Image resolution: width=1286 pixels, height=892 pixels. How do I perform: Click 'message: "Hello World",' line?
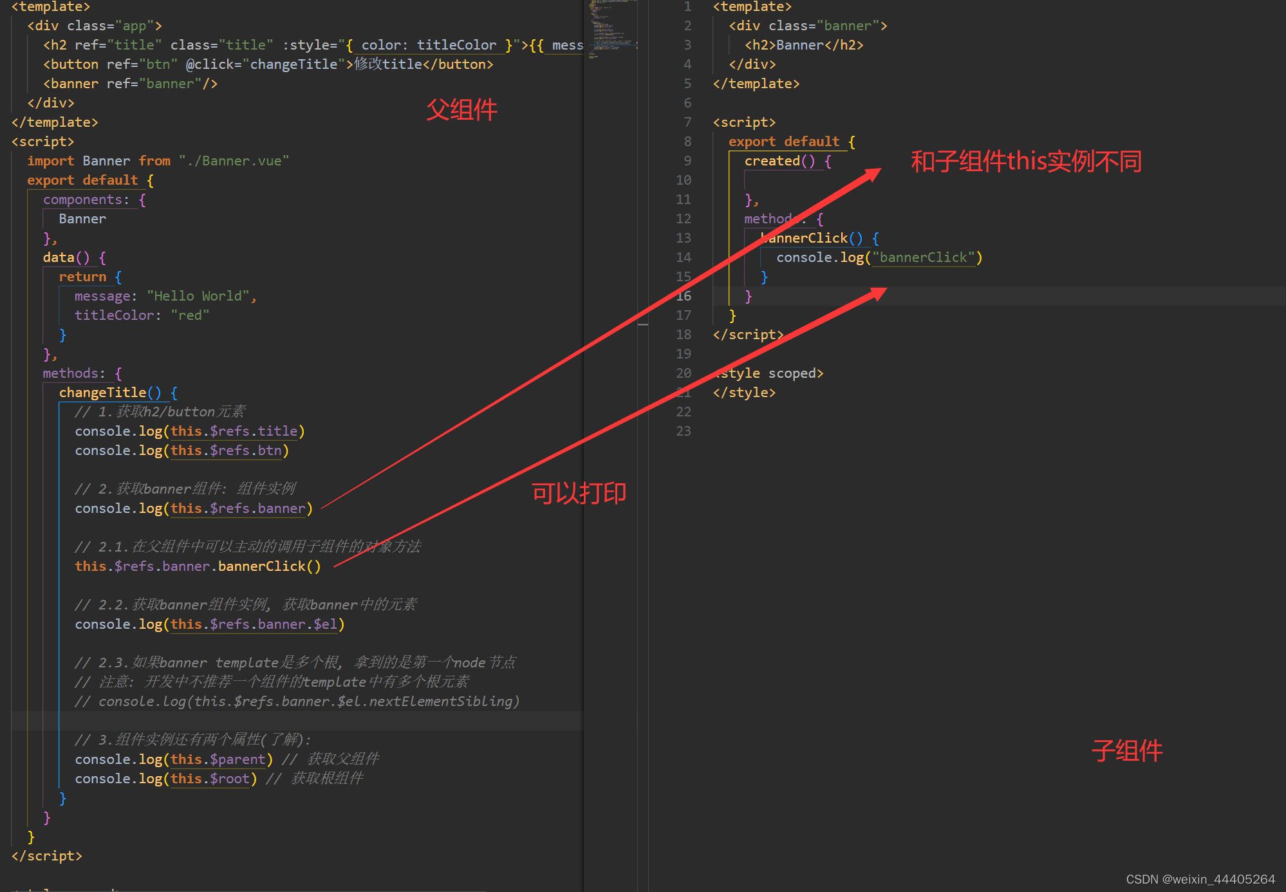pos(165,296)
